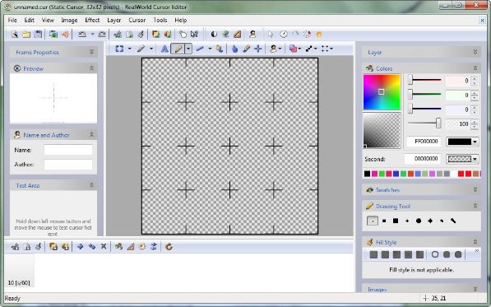Click the hand pointer icon in top toolbar

(x=183, y=34)
